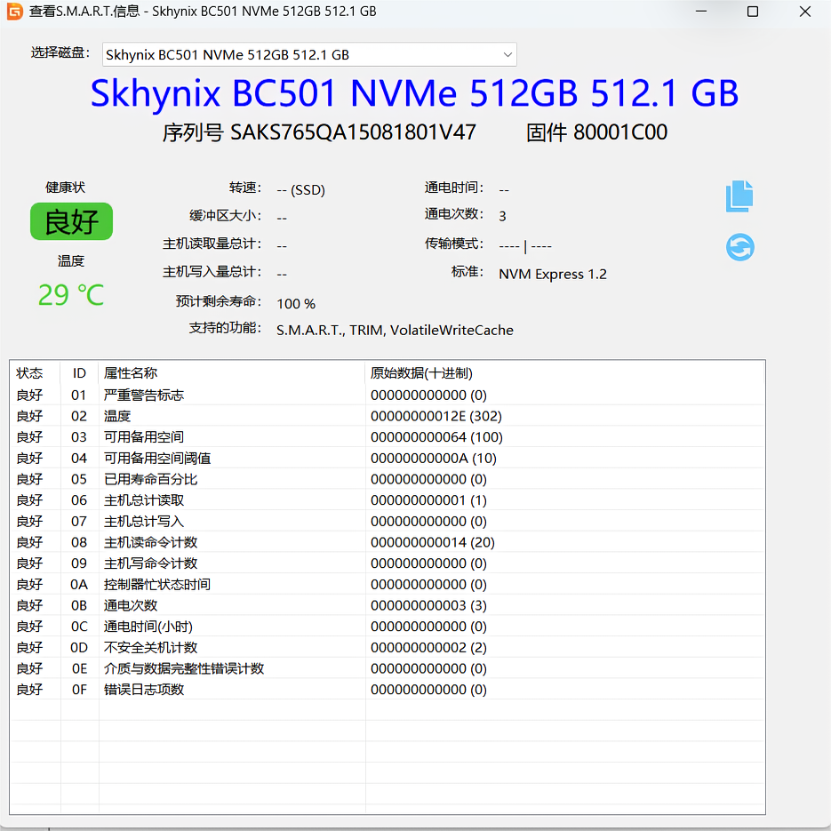Maximize the S.M.A.R.T. information window
Viewport: 831px width, 831px height.
[753, 12]
